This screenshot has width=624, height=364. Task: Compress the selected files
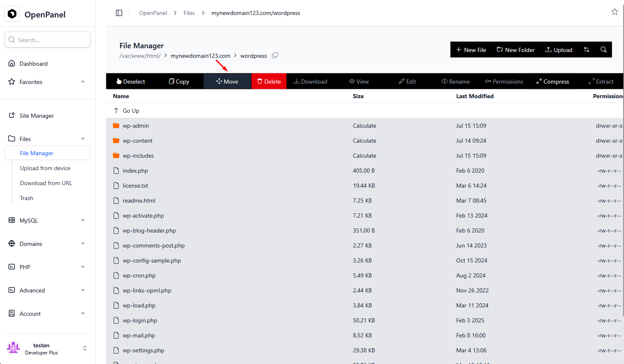[x=552, y=82]
